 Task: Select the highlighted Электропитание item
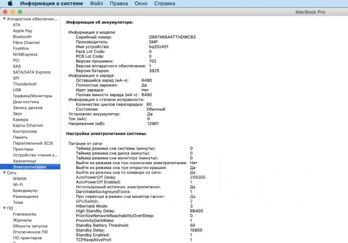[30, 167]
